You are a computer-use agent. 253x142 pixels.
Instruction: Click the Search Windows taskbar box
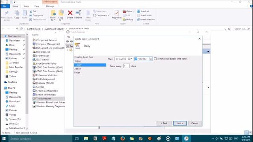coord(40,138)
